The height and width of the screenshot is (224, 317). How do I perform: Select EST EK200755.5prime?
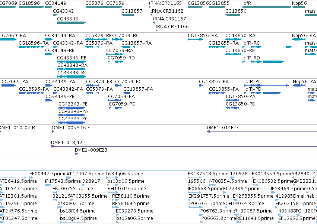(73, 189)
